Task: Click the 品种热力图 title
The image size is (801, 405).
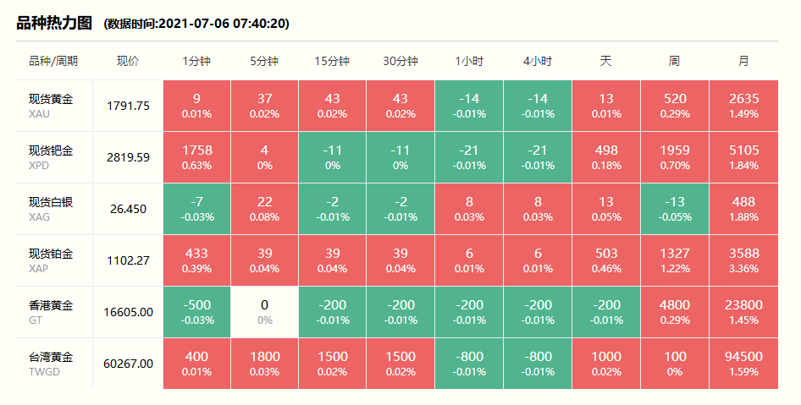Action: pyautogui.click(x=54, y=23)
